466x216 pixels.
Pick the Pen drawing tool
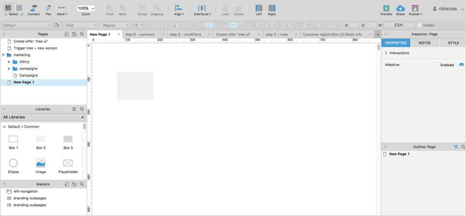tap(48, 10)
